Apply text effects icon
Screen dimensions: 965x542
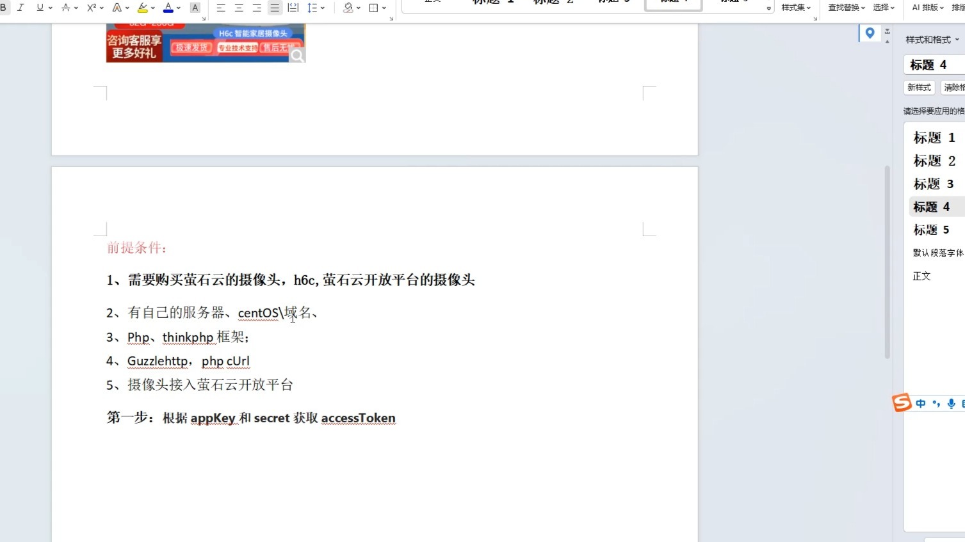point(117,8)
